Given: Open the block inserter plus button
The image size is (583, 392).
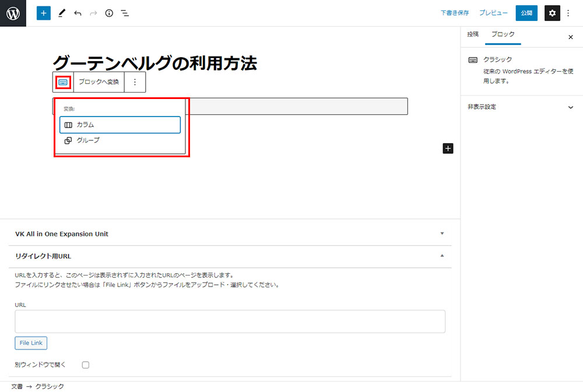Looking at the screenshot, I should tap(44, 13).
